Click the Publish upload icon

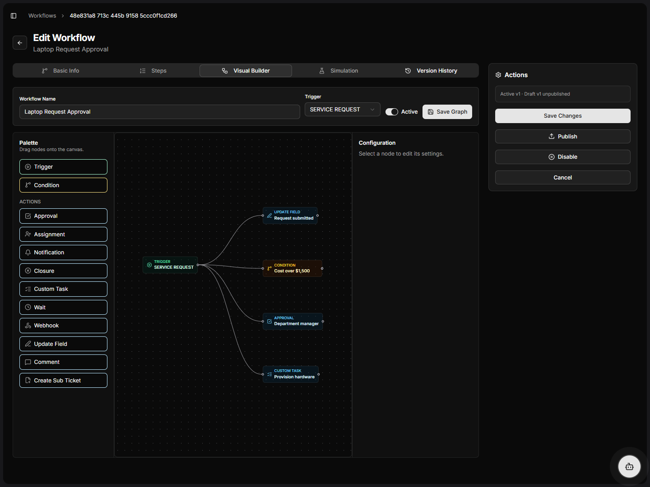(x=552, y=136)
